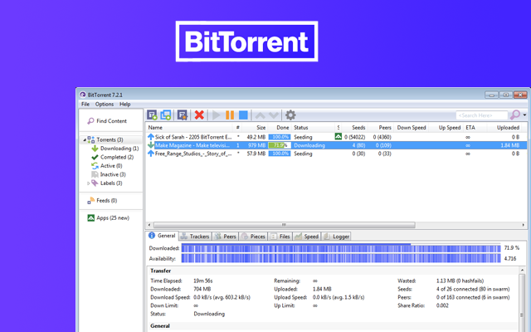Switch to the Files tab
Screen dimensions: 531x332
(280, 237)
